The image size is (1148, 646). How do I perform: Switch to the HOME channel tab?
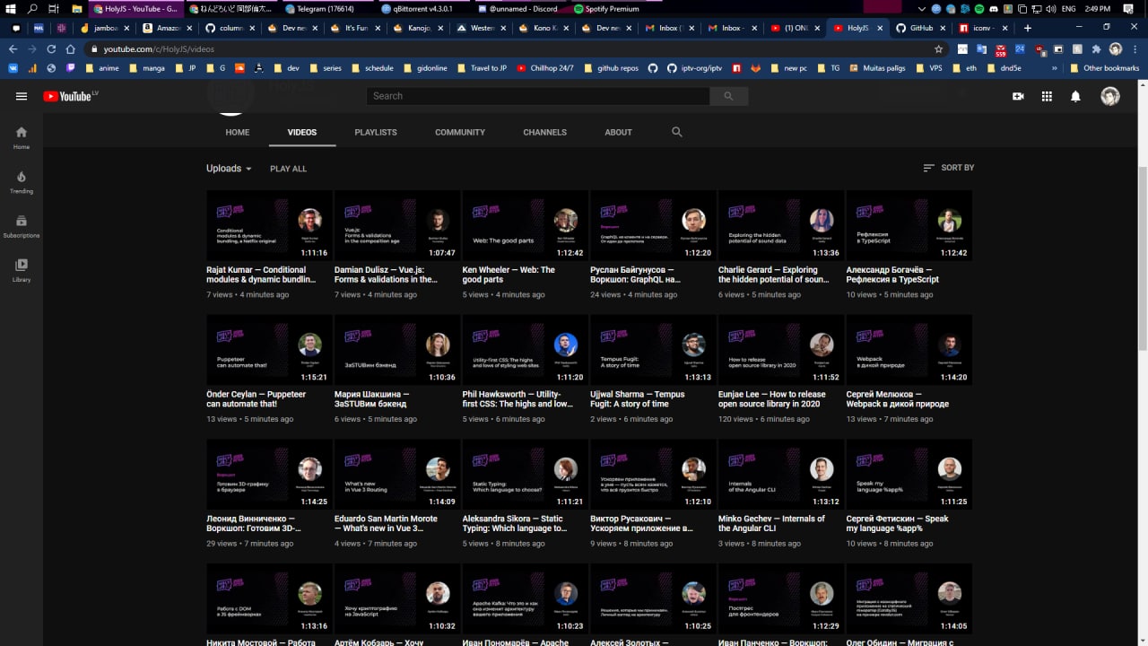238,132
